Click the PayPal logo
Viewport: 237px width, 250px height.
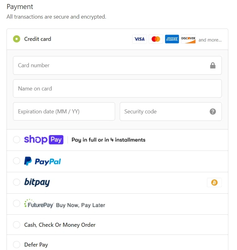click(x=42, y=161)
